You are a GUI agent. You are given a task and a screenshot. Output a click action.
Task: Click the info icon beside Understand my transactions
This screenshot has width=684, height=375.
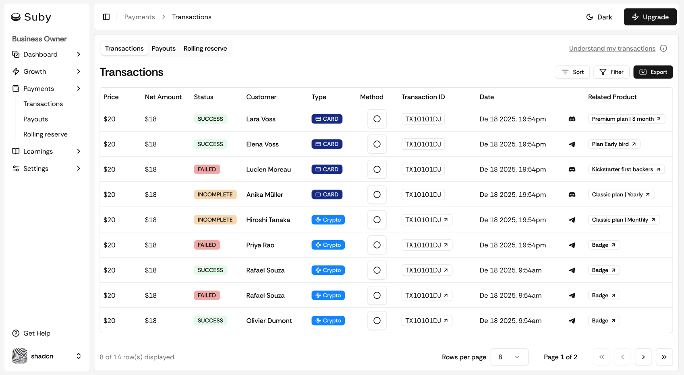pyautogui.click(x=663, y=48)
